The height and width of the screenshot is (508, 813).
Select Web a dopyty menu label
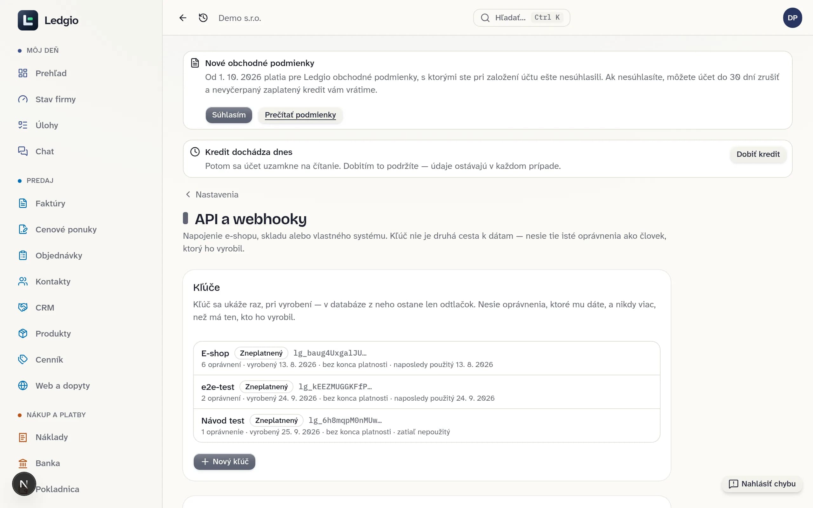[63, 386]
